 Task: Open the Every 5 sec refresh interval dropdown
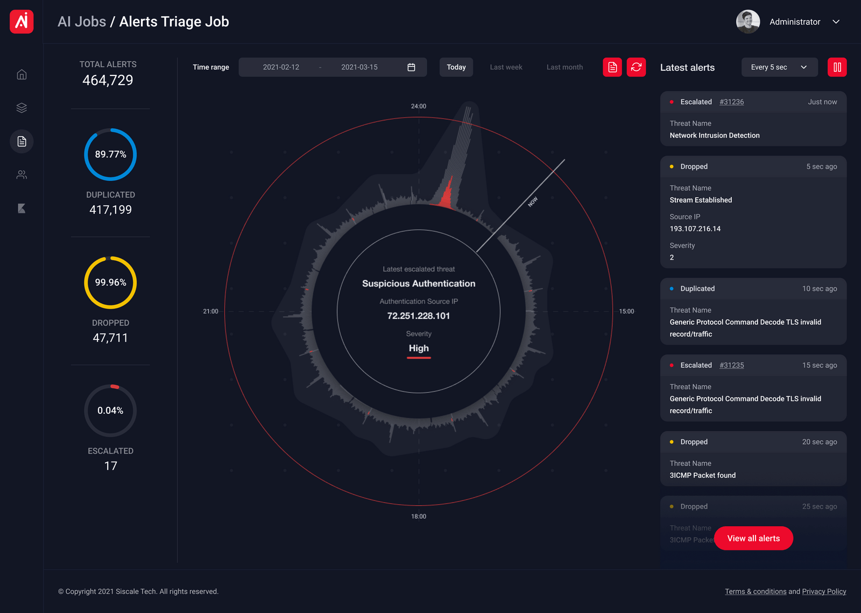779,67
